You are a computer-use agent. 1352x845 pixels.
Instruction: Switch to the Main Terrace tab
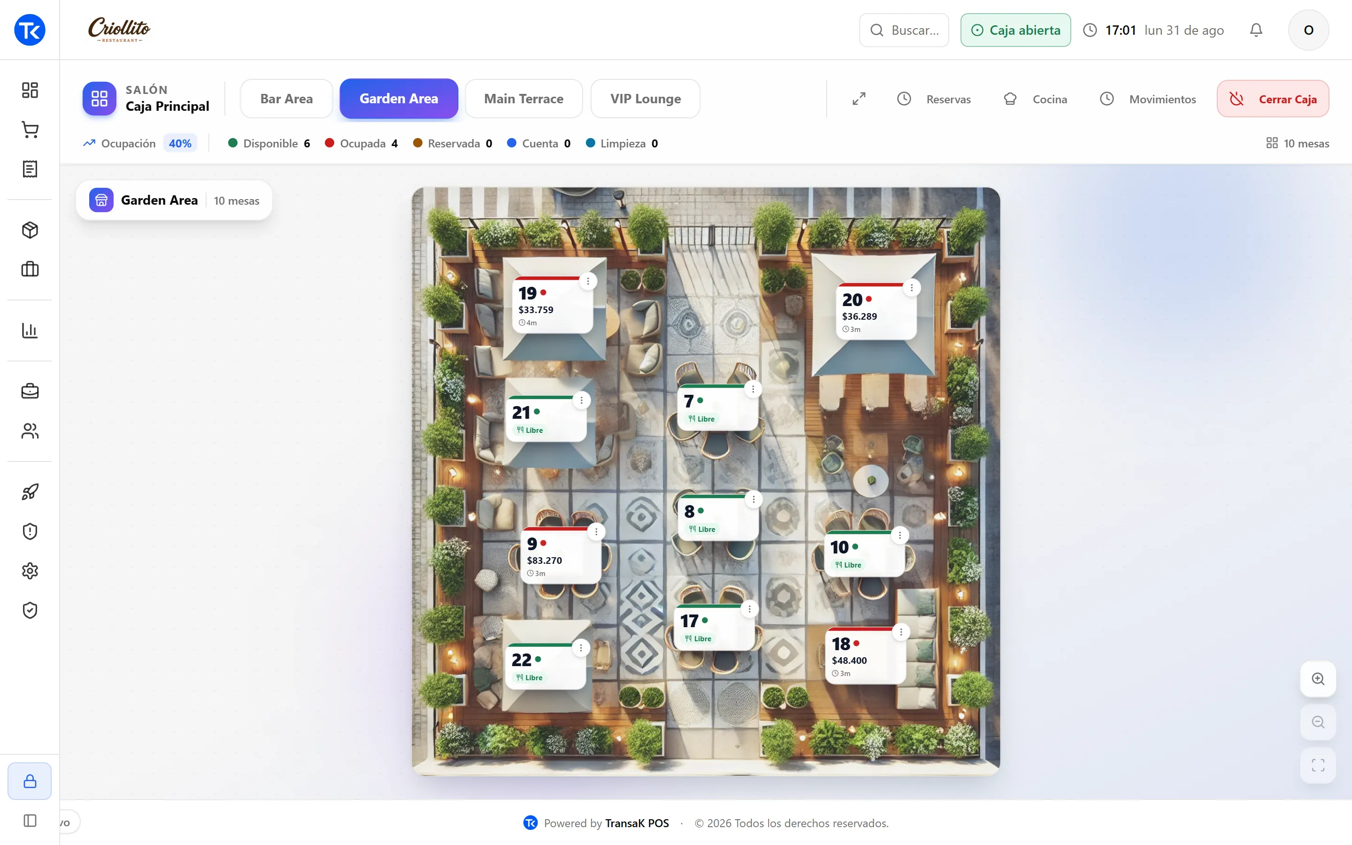coord(523,99)
